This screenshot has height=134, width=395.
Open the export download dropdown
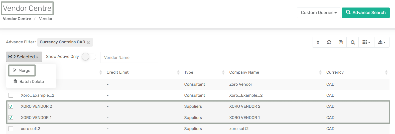pos(382,42)
